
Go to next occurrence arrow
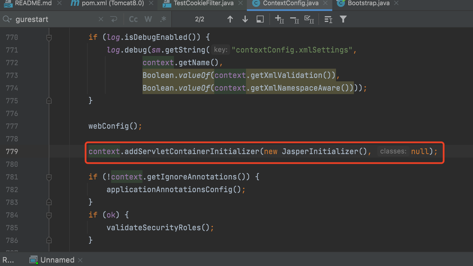click(245, 19)
